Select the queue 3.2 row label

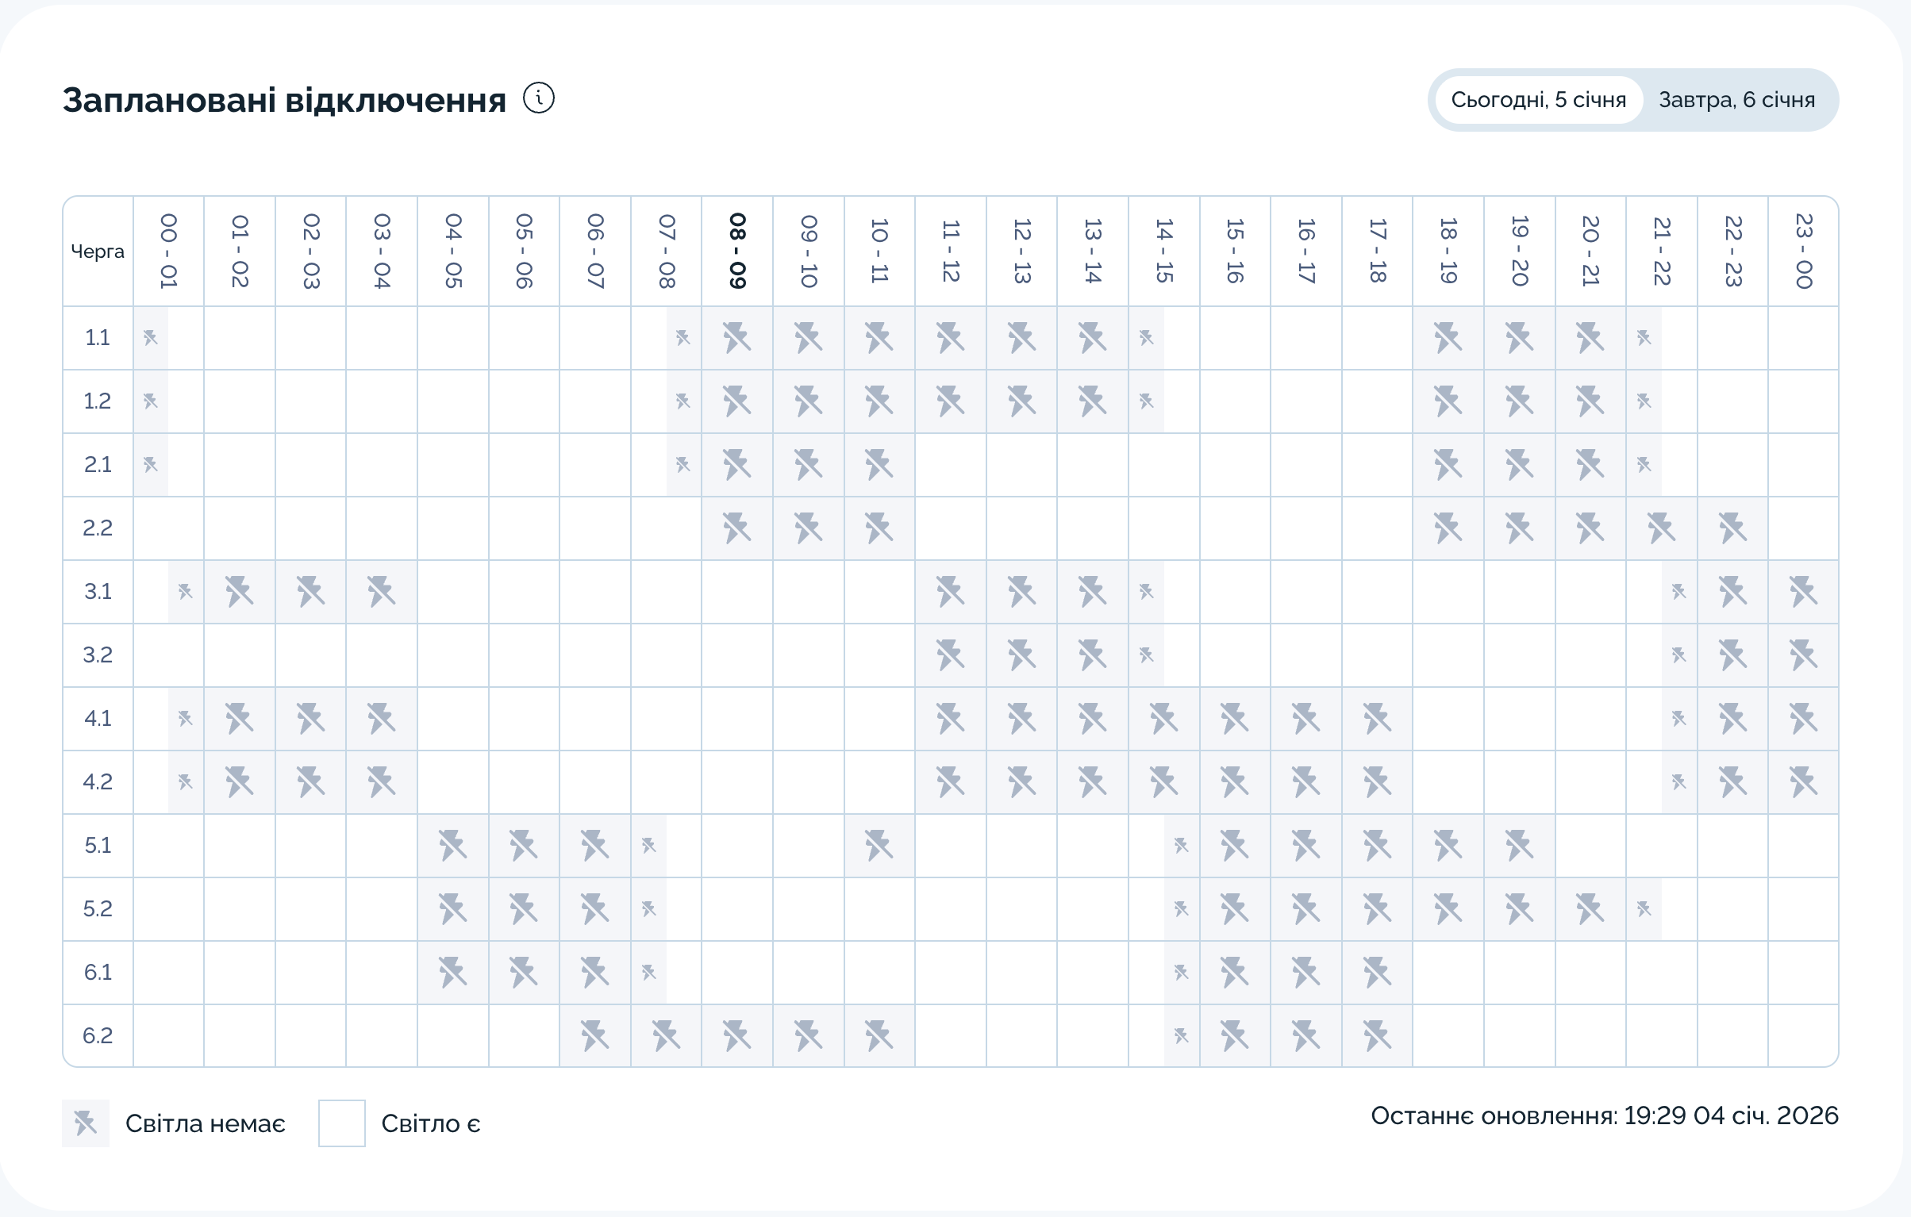(98, 655)
